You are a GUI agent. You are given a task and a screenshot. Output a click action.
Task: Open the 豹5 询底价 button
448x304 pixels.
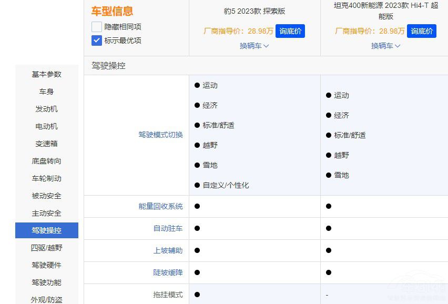pyautogui.click(x=290, y=31)
